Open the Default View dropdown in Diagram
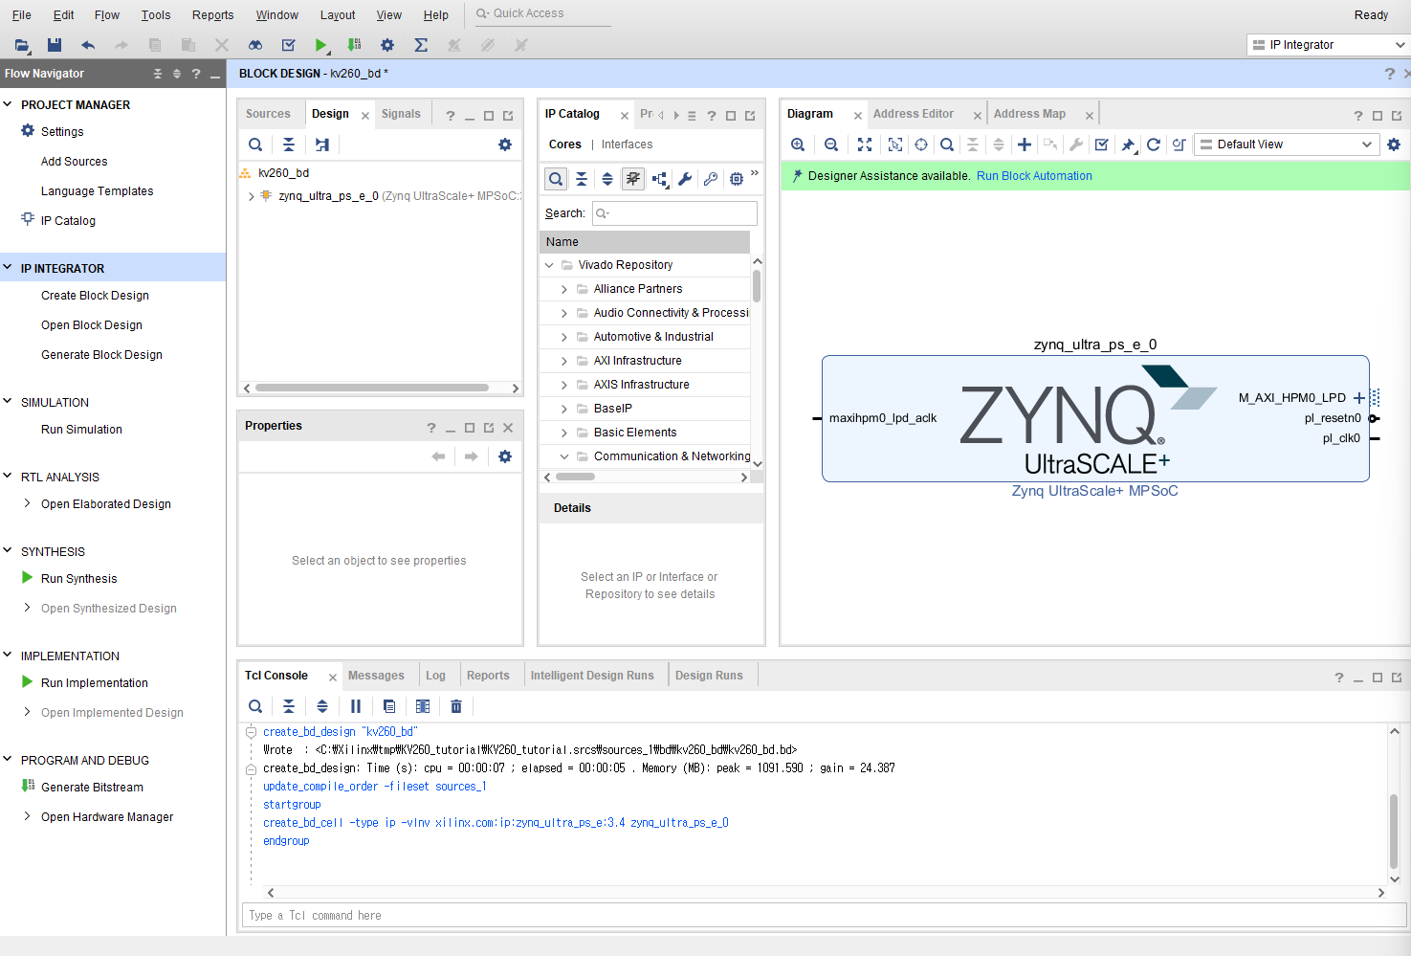 tap(1288, 145)
